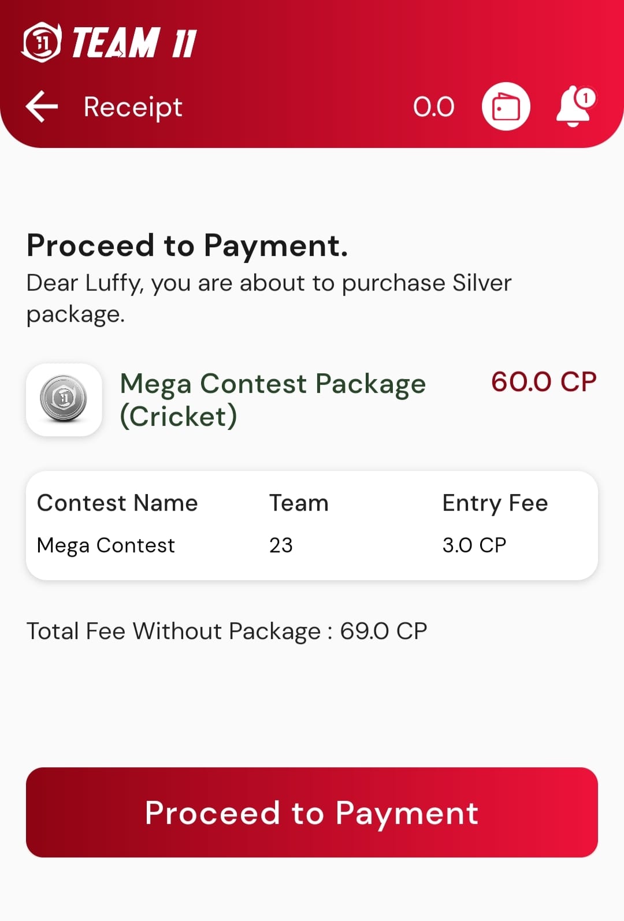Tap Mega Contest Package (Cricket) title
The image size is (624, 921).
click(x=272, y=399)
